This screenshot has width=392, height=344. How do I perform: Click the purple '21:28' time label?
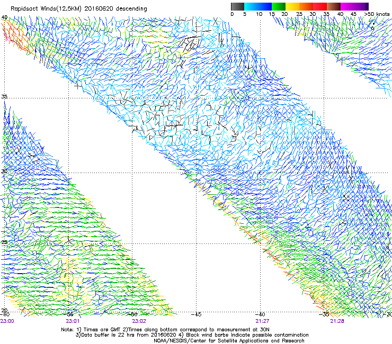337,321
